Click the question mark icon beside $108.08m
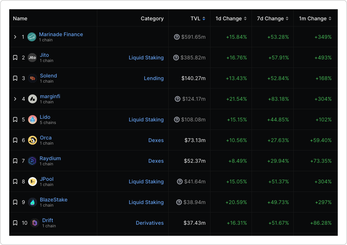The image size is (347, 245). [x=176, y=120]
